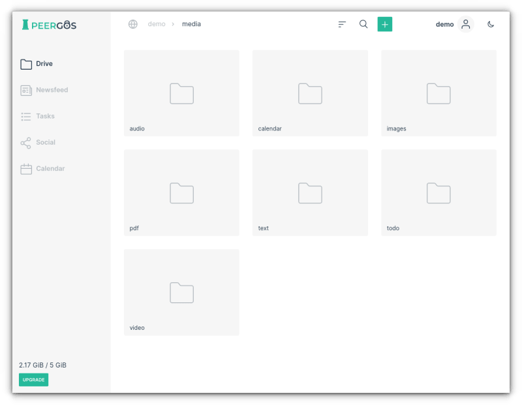This screenshot has height=406, width=522.
Task: Open the video folder
Action: [x=181, y=293]
